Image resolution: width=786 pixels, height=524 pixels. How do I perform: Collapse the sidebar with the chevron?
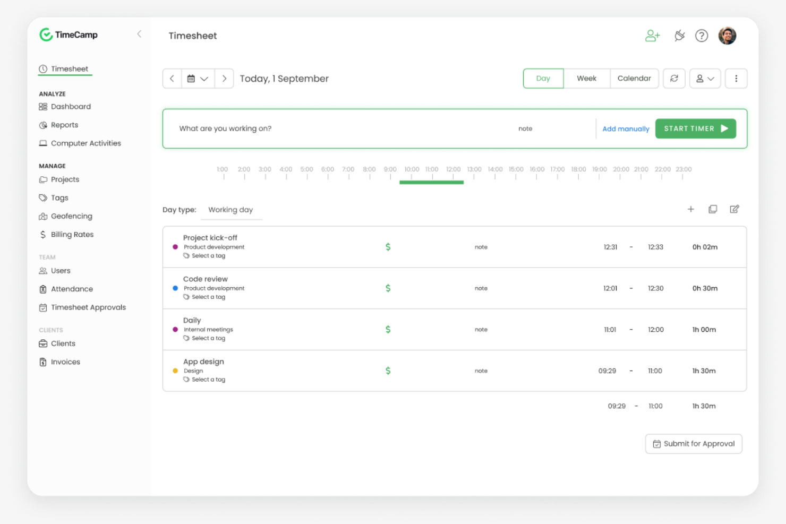tap(139, 34)
